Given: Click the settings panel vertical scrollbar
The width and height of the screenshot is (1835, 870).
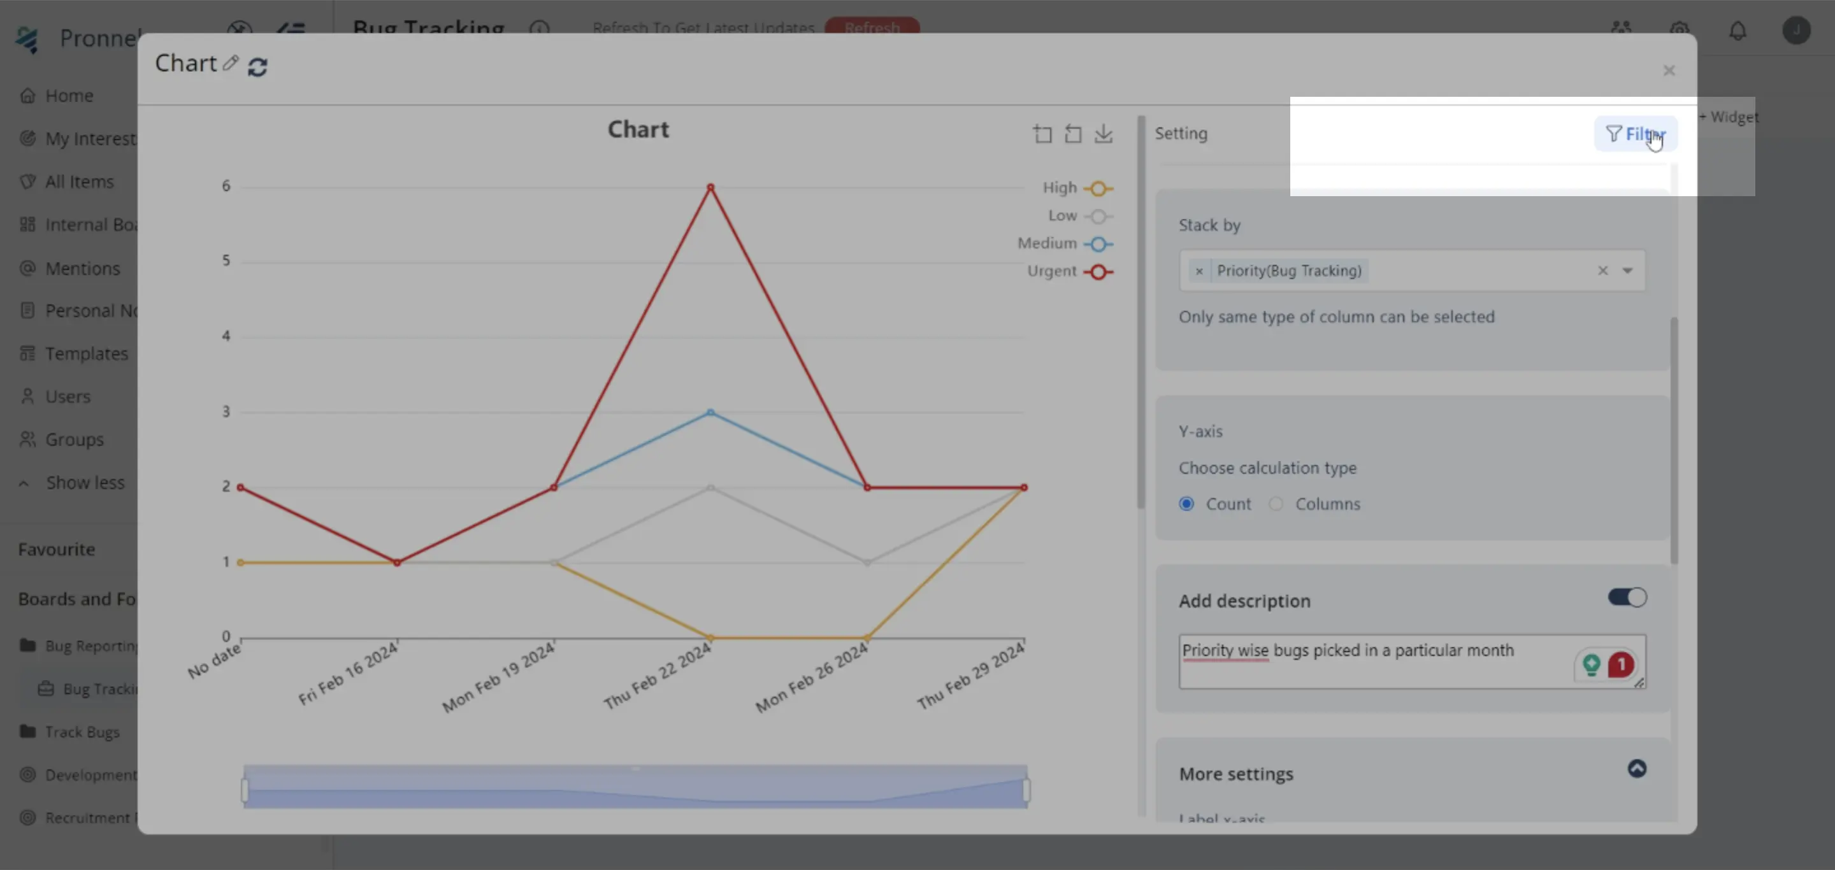Looking at the screenshot, I should click(1674, 441).
